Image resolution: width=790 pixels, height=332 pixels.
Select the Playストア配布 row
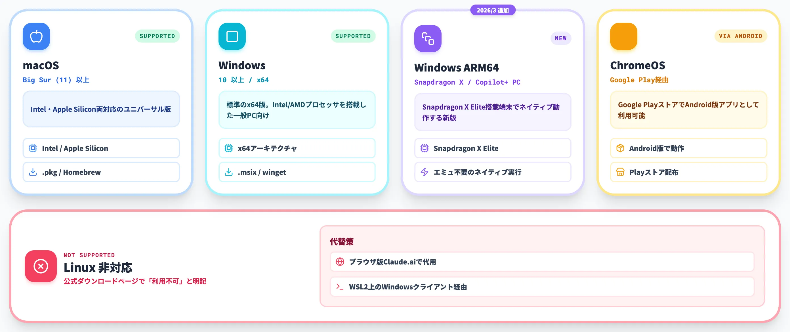[x=688, y=172]
